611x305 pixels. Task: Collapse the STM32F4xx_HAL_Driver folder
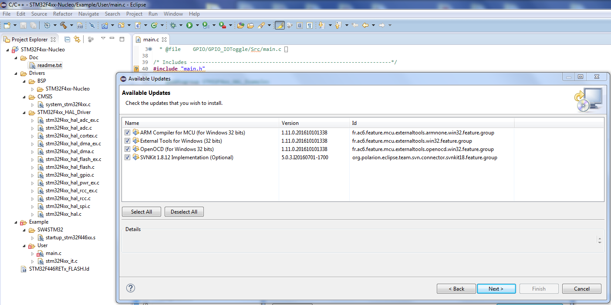click(24, 112)
